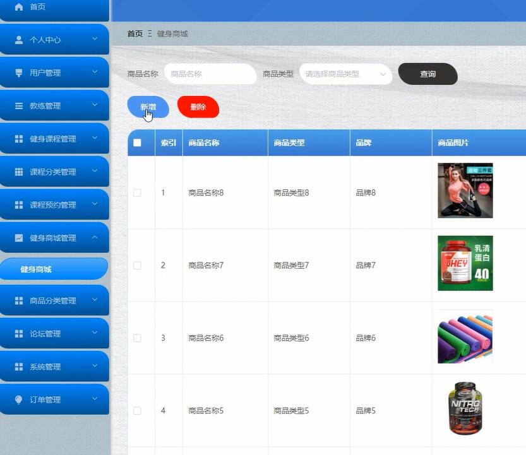The width and height of the screenshot is (526, 455).
Task: Collapse the 健身商城管理 sidebar menu
Action: (54, 237)
